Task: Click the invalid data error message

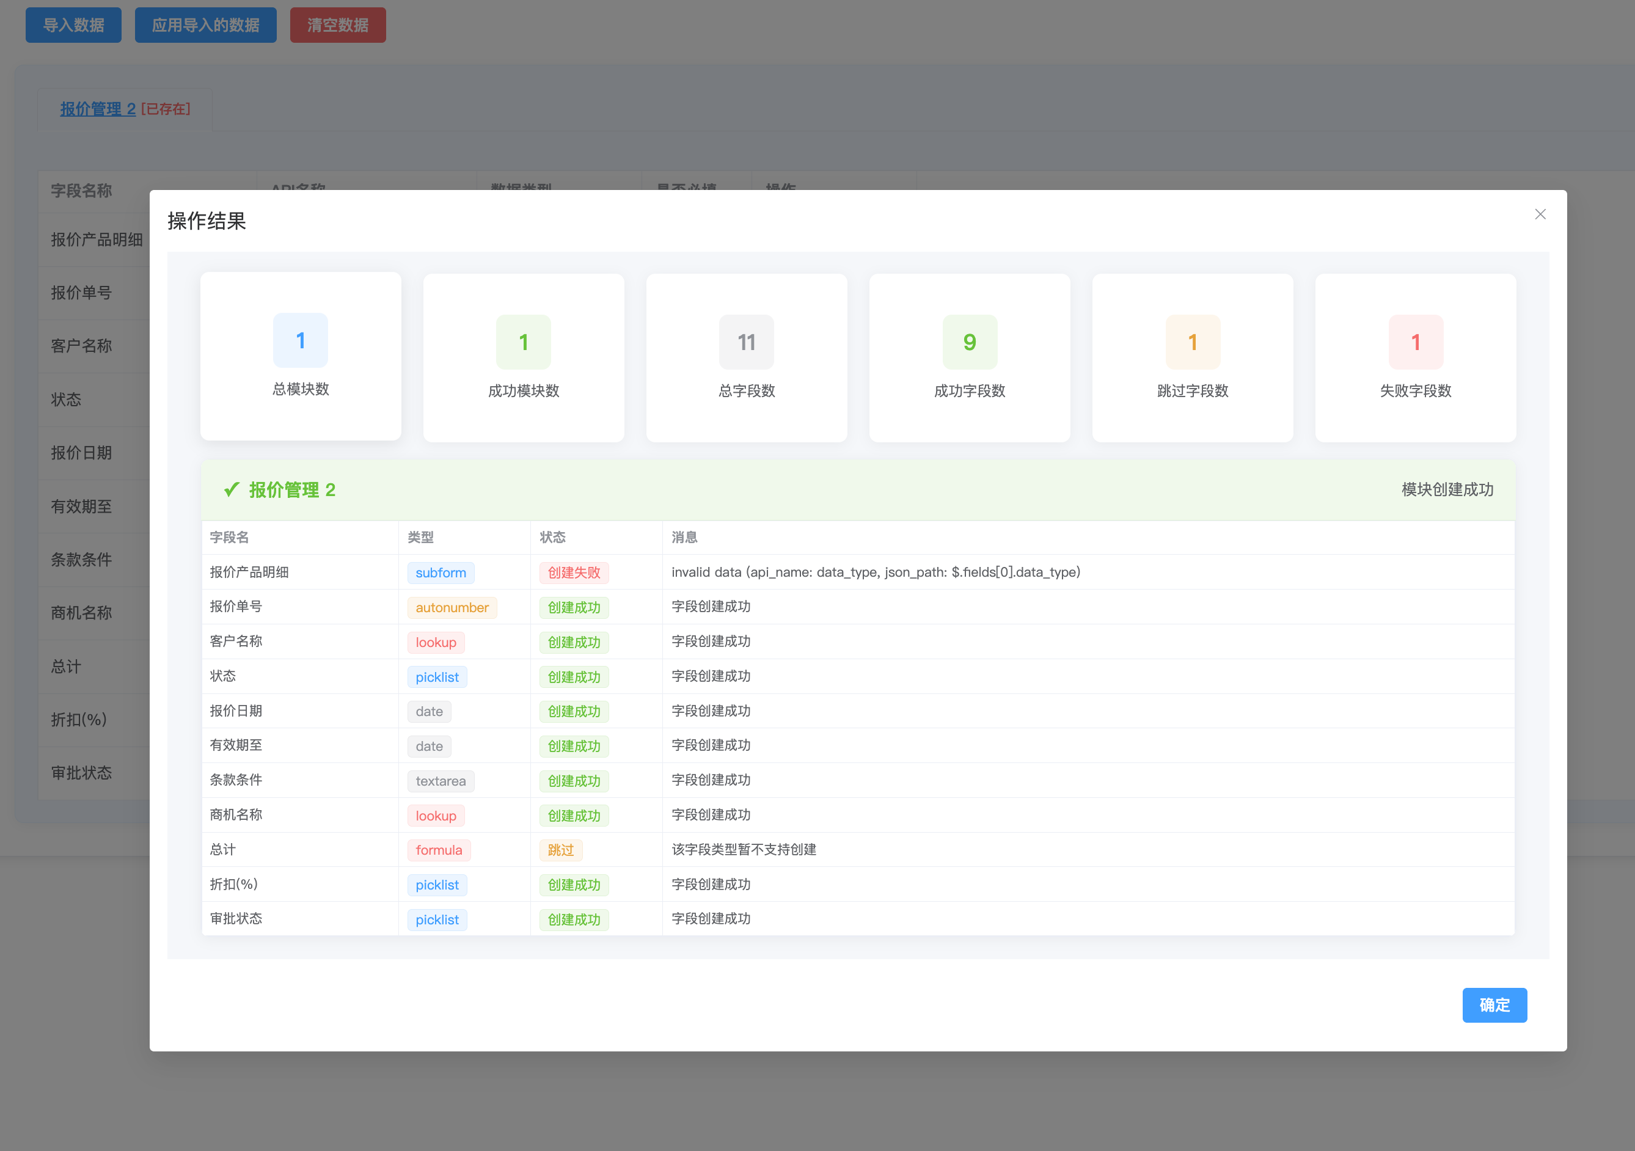Action: point(875,572)
